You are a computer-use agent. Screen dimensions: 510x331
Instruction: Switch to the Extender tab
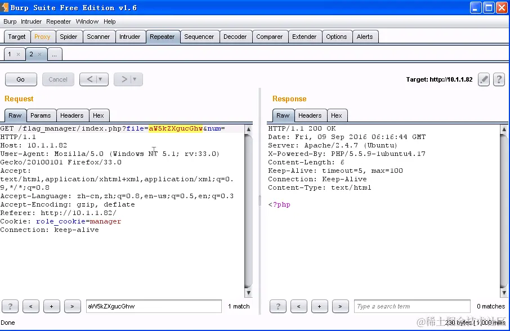[x=305, y=37]
